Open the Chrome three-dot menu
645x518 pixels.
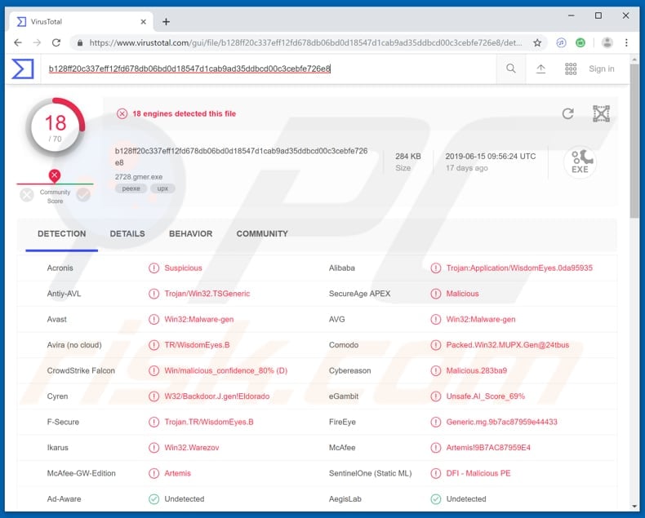click(626, 42)
